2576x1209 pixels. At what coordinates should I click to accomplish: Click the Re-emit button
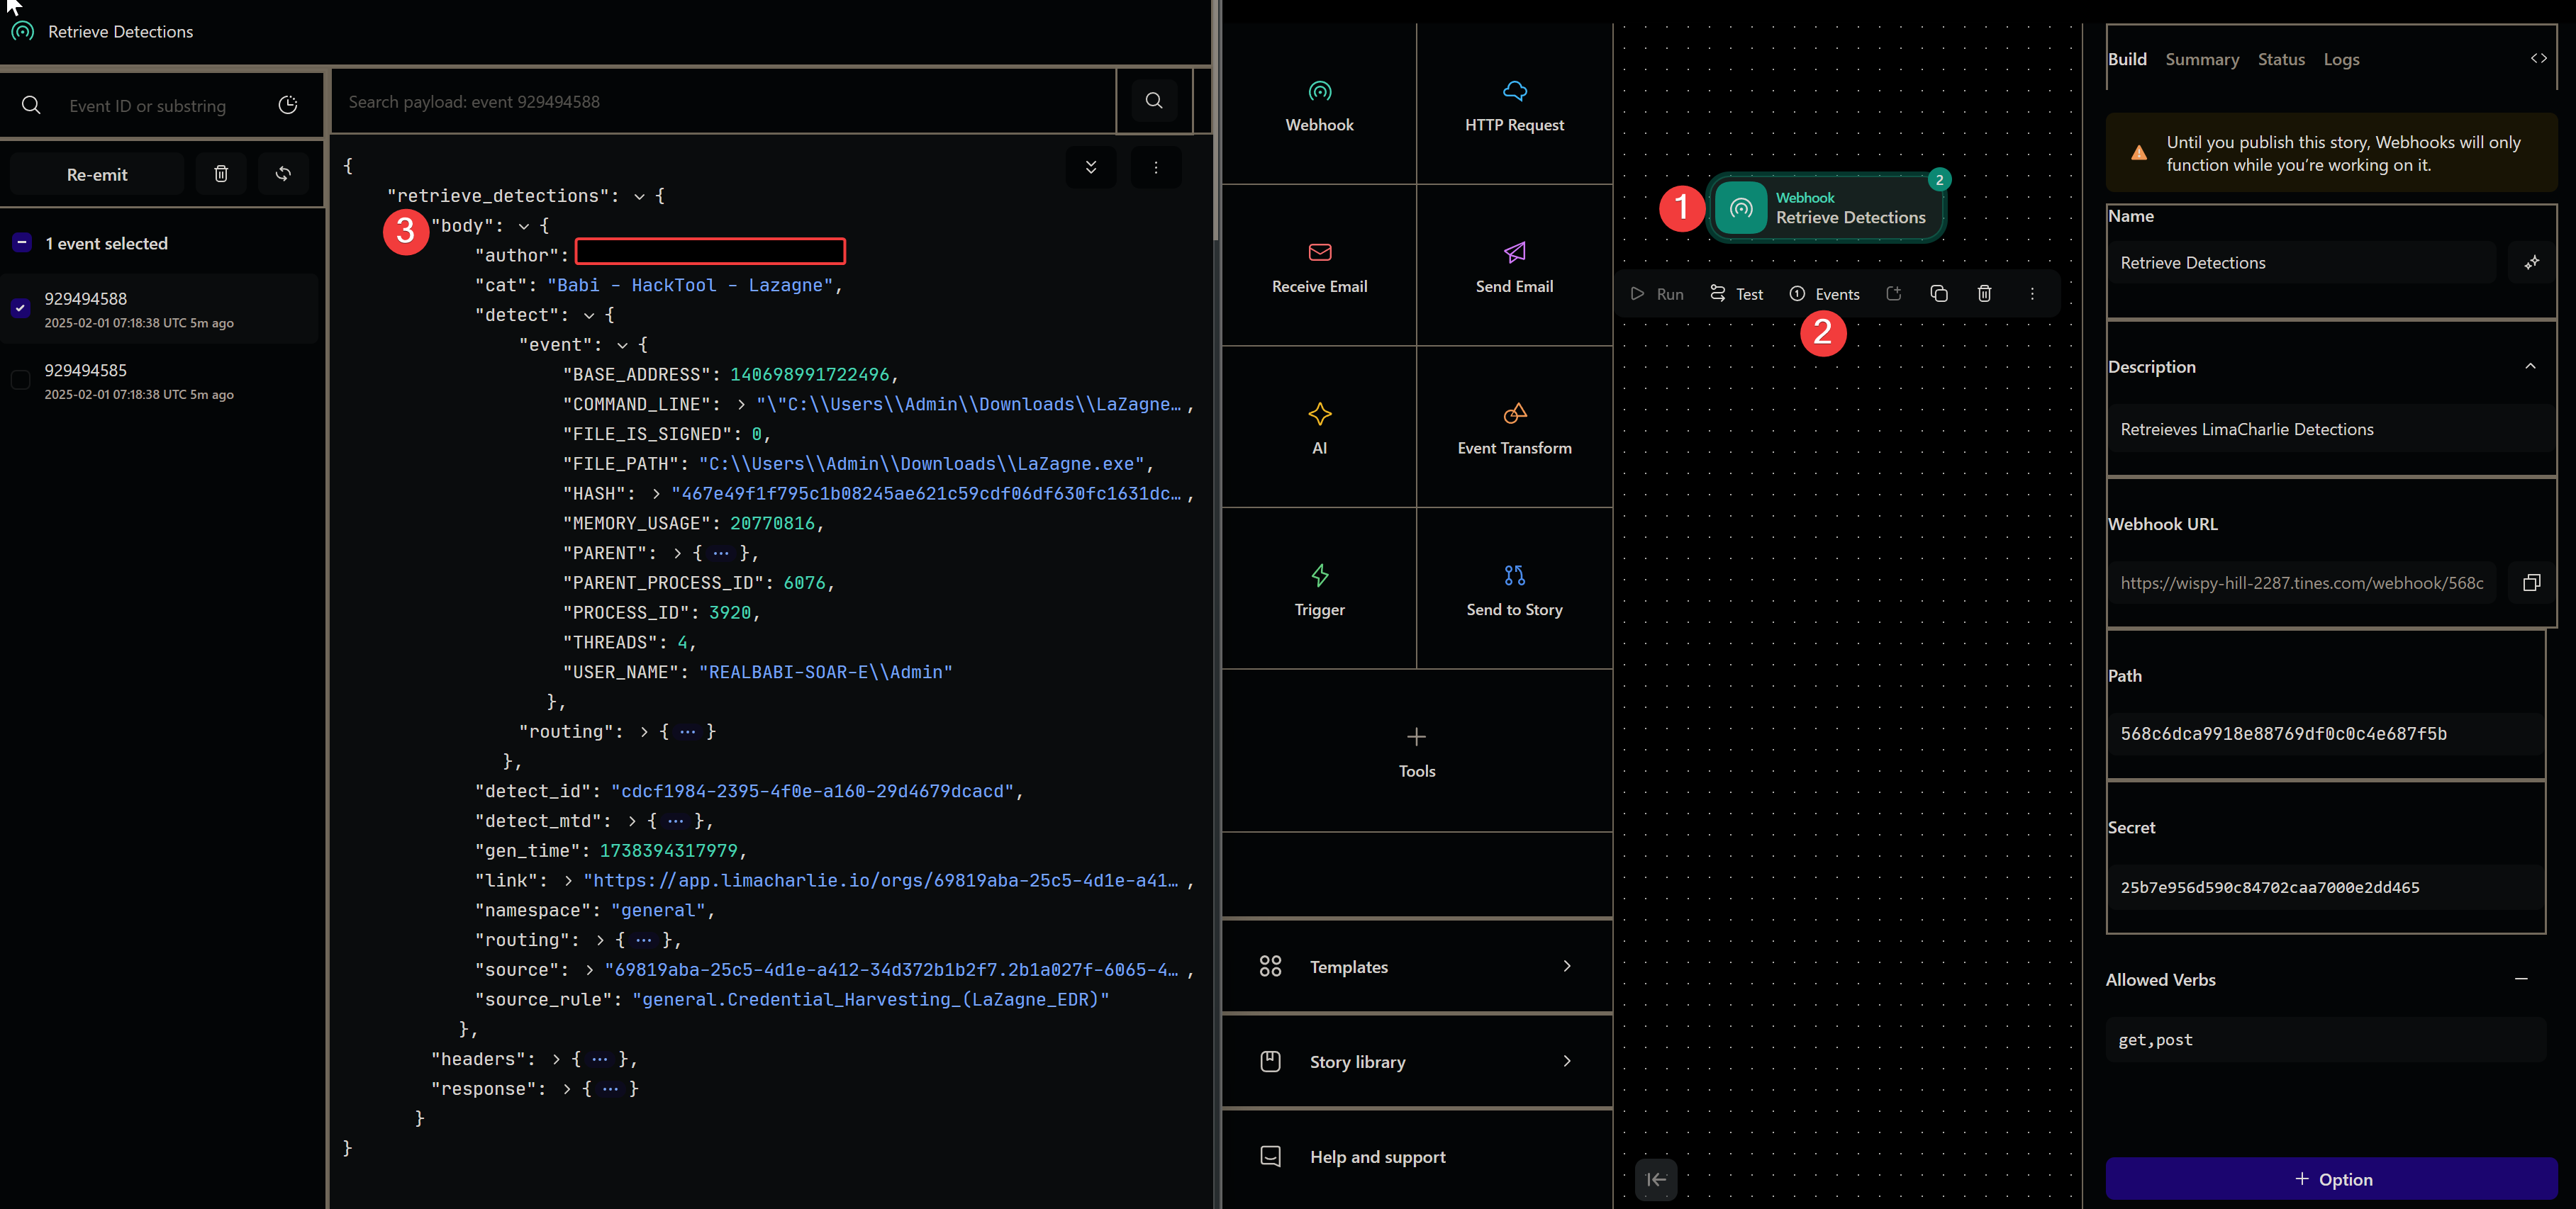97,174
